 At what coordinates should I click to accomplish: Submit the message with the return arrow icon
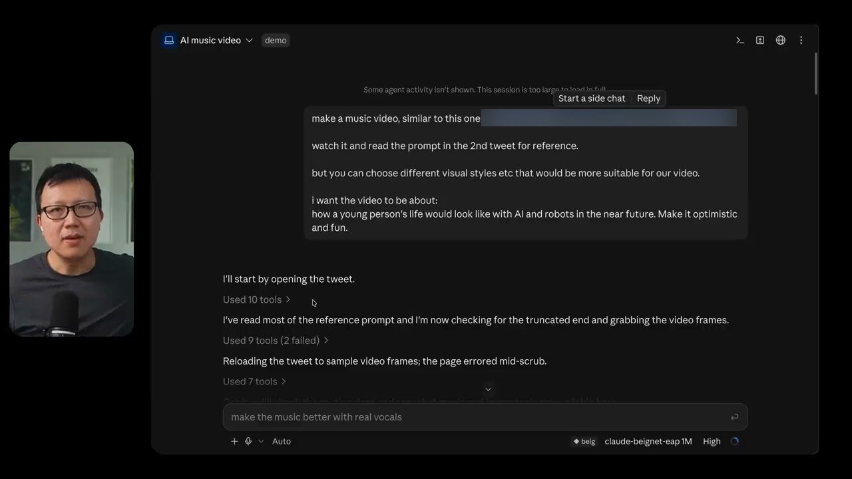734,417
